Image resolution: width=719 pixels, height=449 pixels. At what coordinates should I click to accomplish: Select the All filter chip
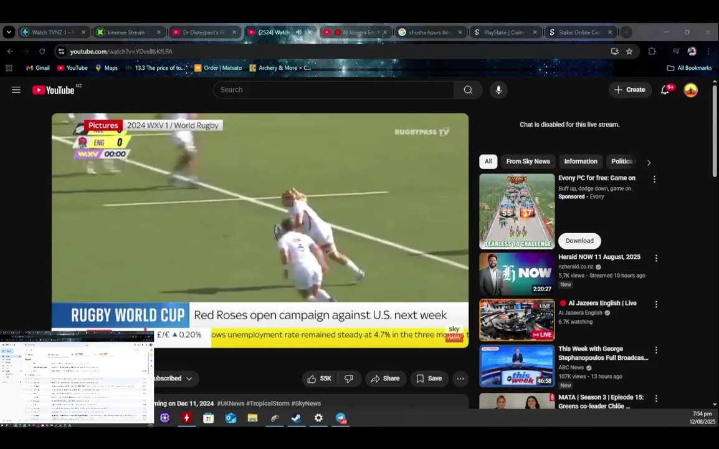click(488, 162)
